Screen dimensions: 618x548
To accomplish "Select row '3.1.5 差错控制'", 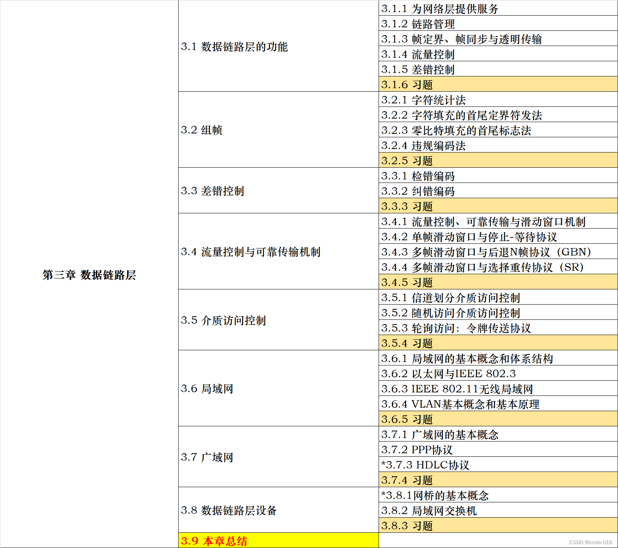I will tap(498, 69).
